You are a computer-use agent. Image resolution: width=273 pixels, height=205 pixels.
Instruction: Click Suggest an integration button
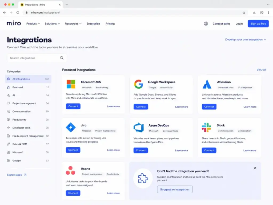point(175,190)
